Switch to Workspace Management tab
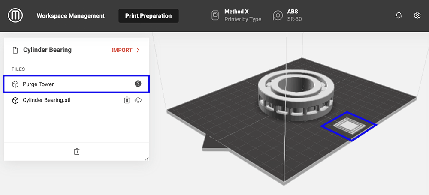This screenshot has height=195, width=429. [70, 16]
